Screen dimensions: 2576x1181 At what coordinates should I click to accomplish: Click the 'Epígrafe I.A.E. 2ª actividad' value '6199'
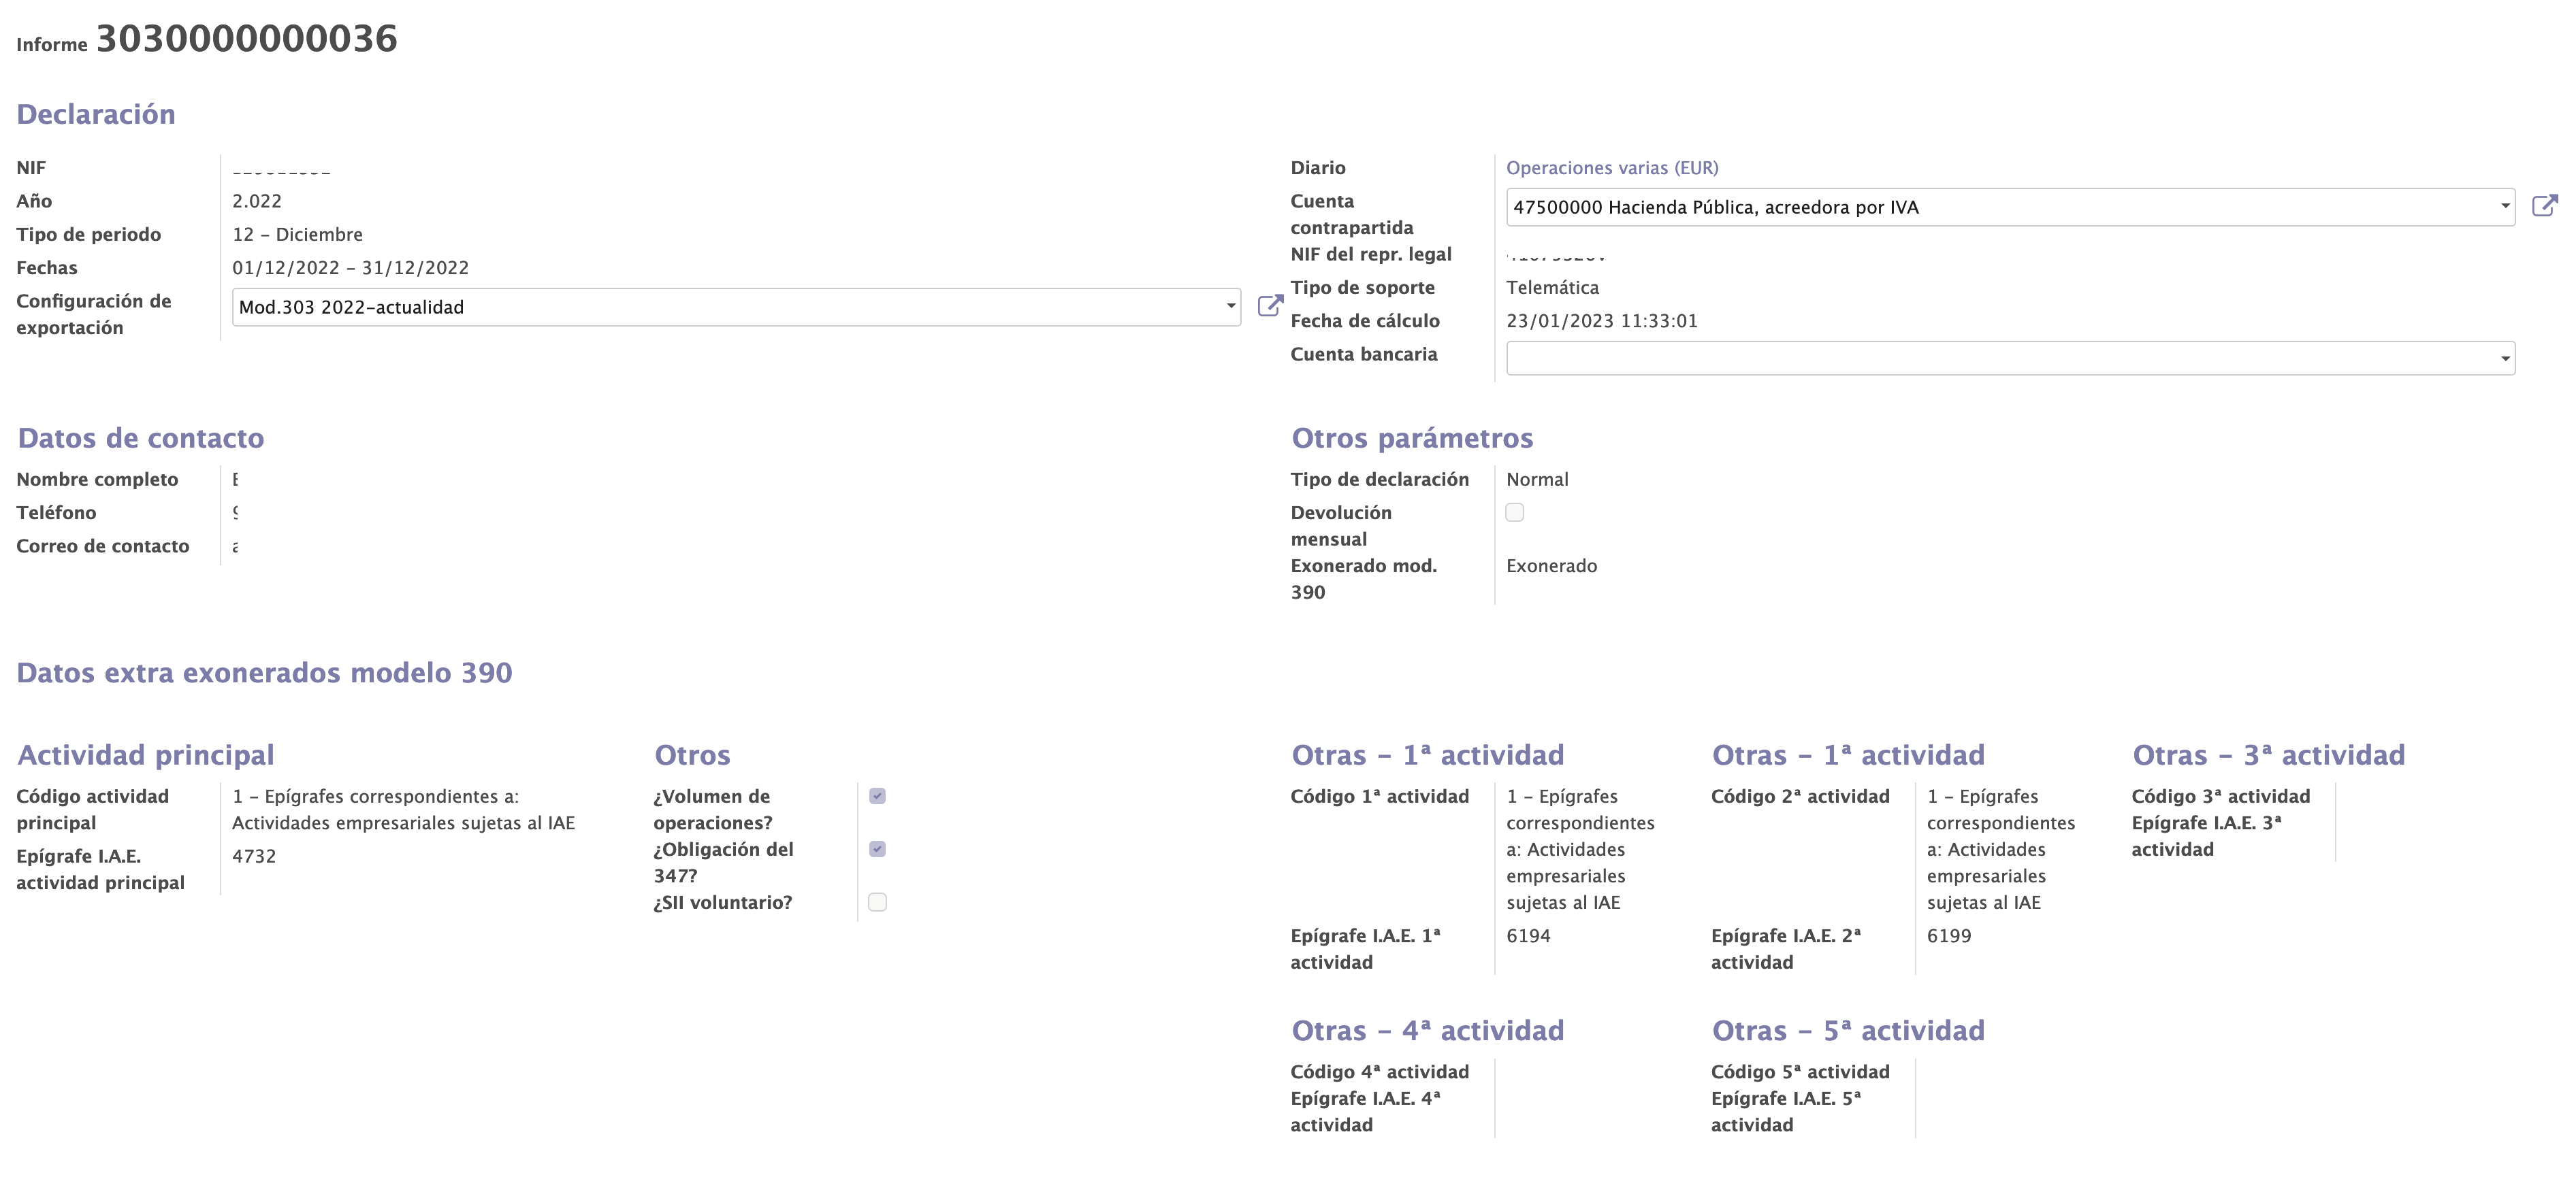(1949, 935)
